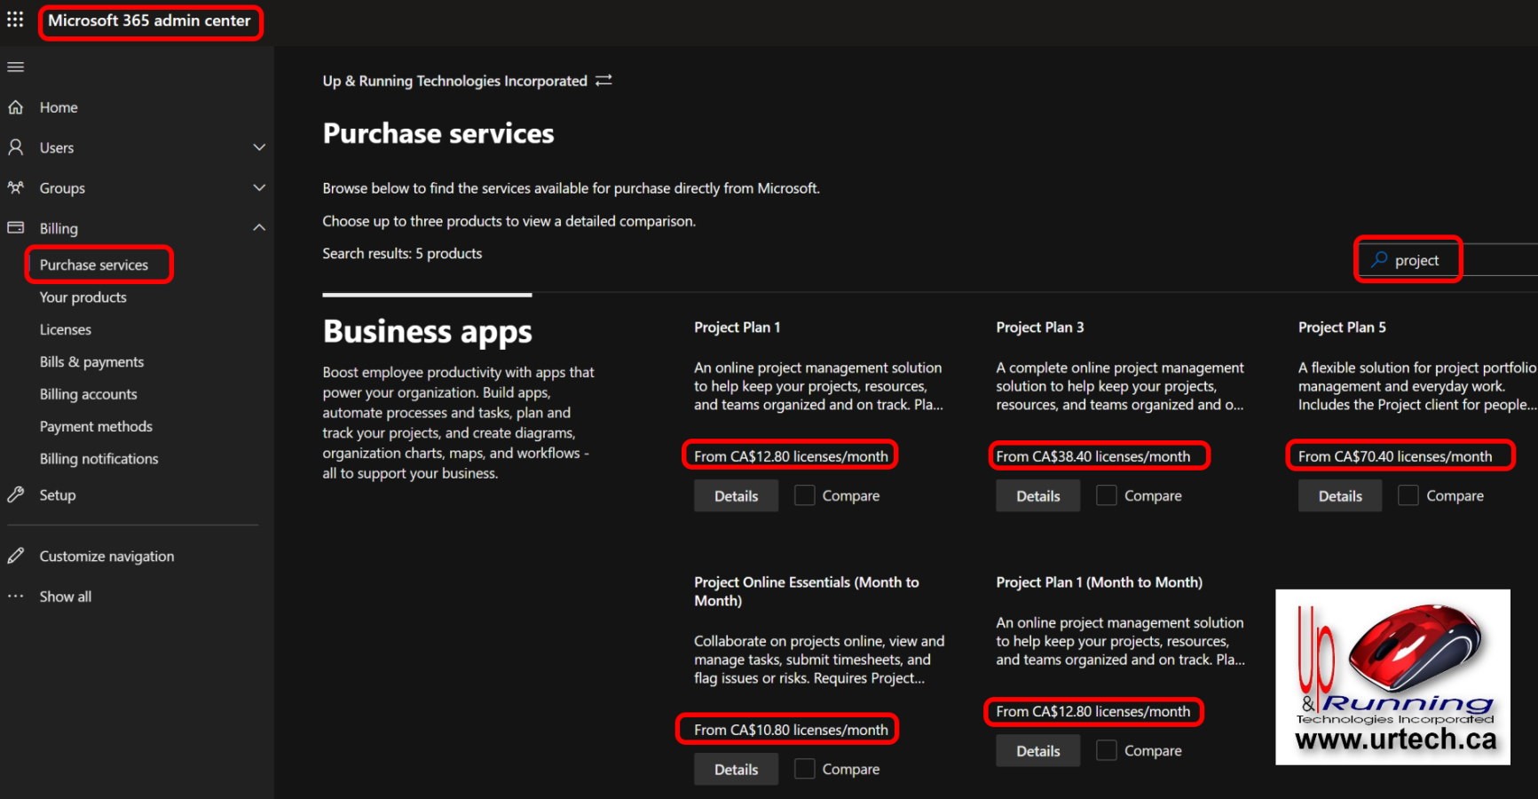Click the Billing card icon

point(15,227)
